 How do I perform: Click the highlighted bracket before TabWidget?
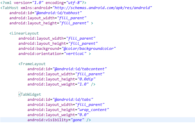(x=20, y=94)
